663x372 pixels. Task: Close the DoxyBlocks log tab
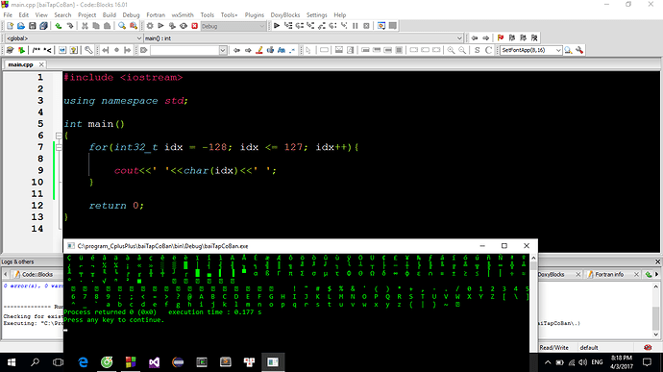(x=578, y=274)
